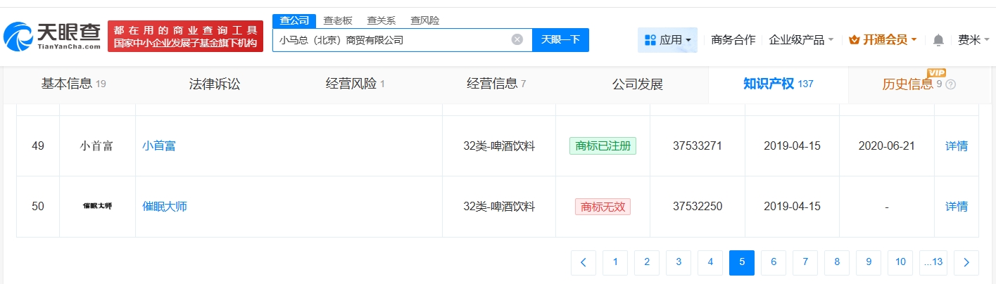Go to page 7

coord(805,262)
